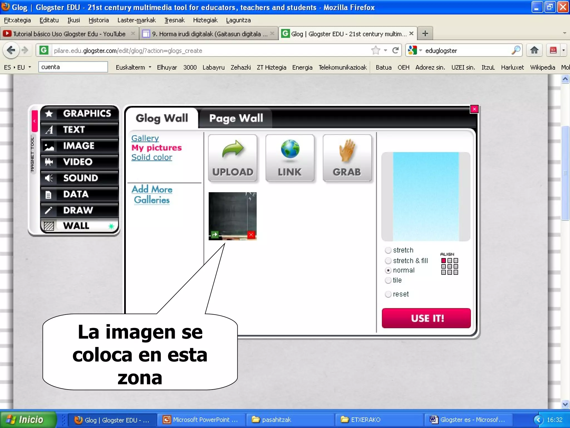Image resolution: width=570 pixels, height=428 pixels.
Task: Open the Solid color link
Action: pyautogui.click(x=152, y=157)
